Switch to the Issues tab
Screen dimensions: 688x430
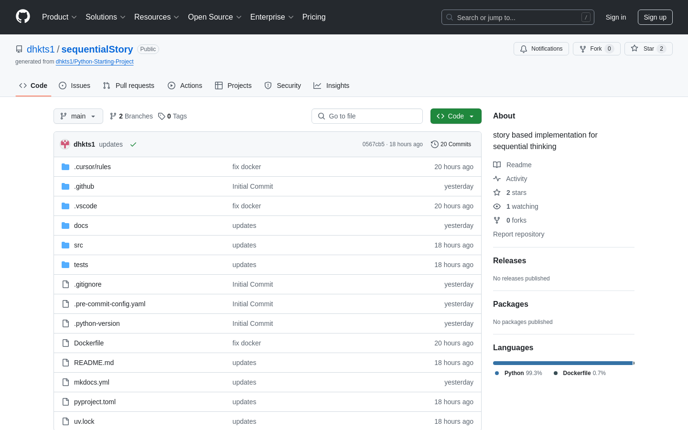(75, 86)
